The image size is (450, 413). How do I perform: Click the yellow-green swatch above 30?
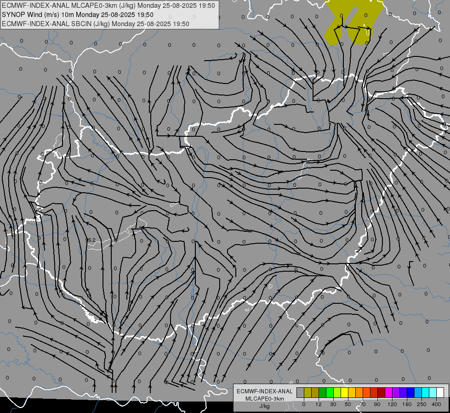pos(337,393)
